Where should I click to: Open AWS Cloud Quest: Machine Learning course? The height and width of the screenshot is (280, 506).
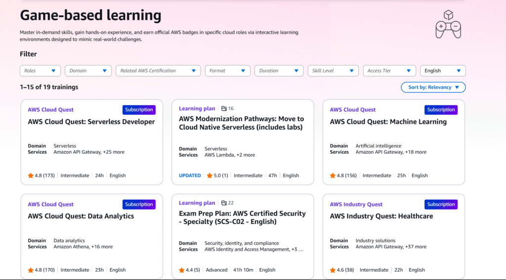coord(388,122)
